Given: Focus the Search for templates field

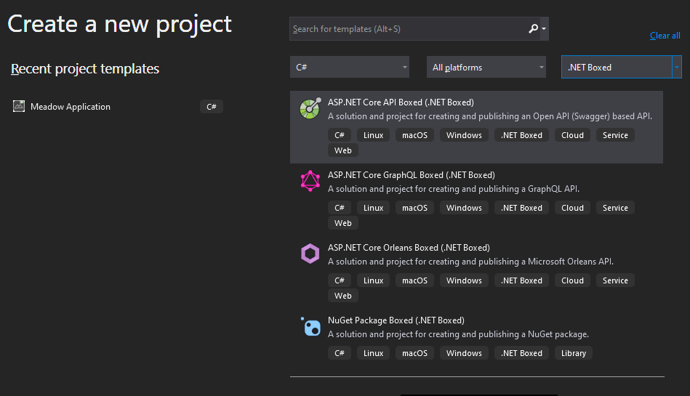Looking at the screenshot, I should pos(409,28).
